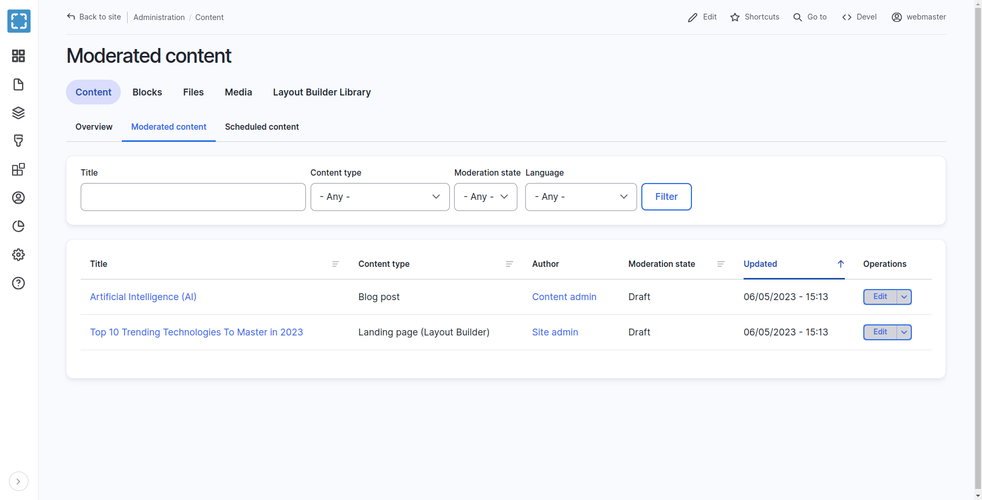Expand the sidebar with the arrow button
The width and height of the screenshot is (982, 500).
tap(18, 482)
